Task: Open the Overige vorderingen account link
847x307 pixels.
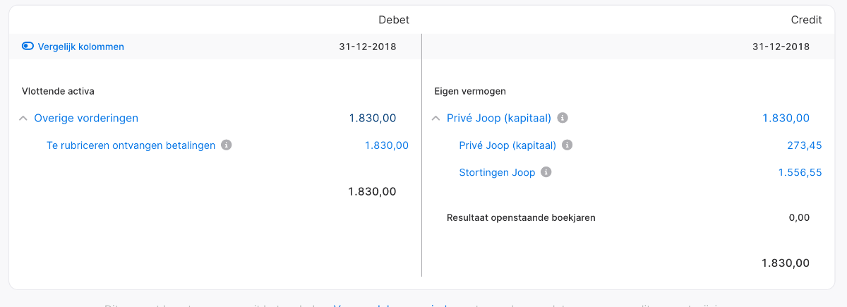Action: pyautogui.click(x=86, y=118)
